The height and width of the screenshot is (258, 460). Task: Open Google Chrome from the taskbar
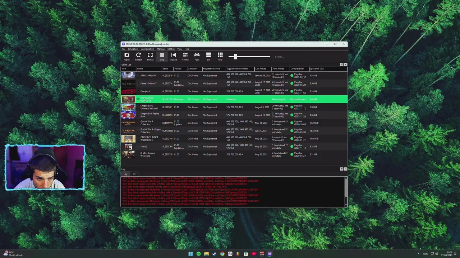coord(222,254)
